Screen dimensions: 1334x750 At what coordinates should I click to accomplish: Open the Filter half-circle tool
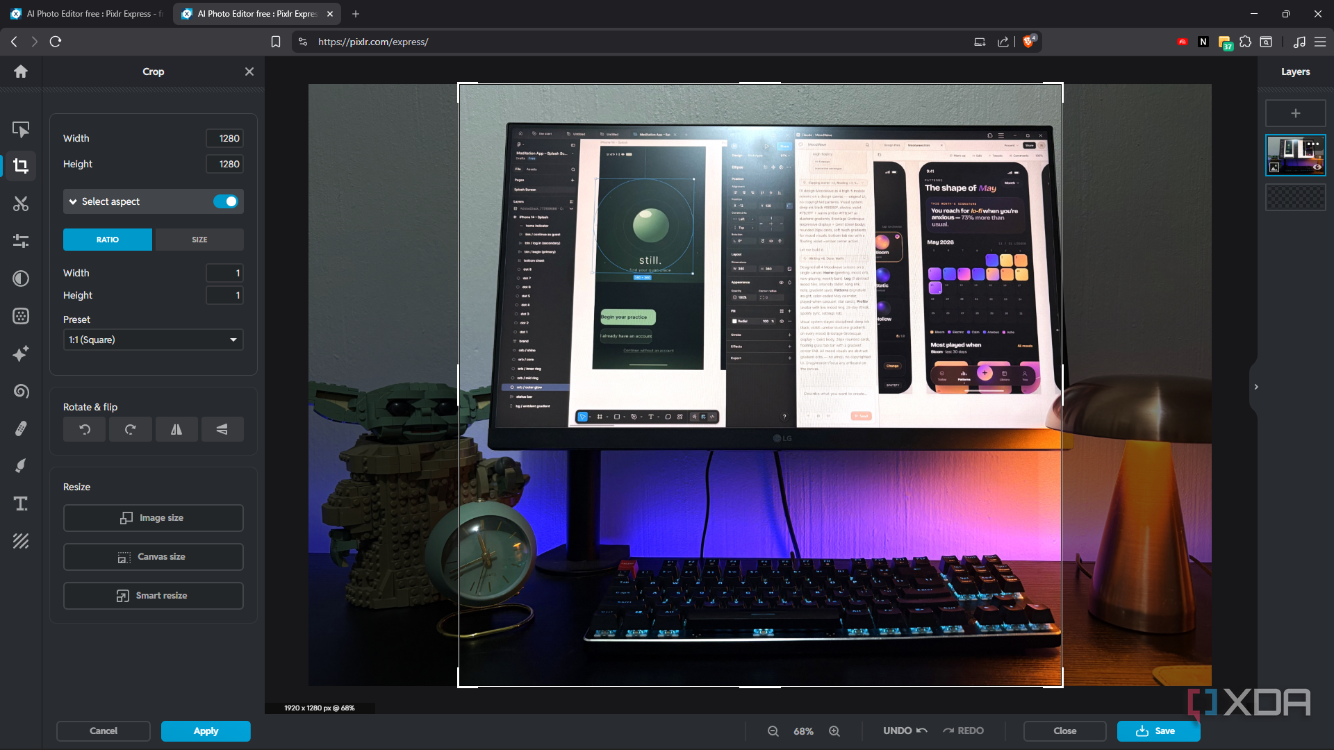pos(21,278)
